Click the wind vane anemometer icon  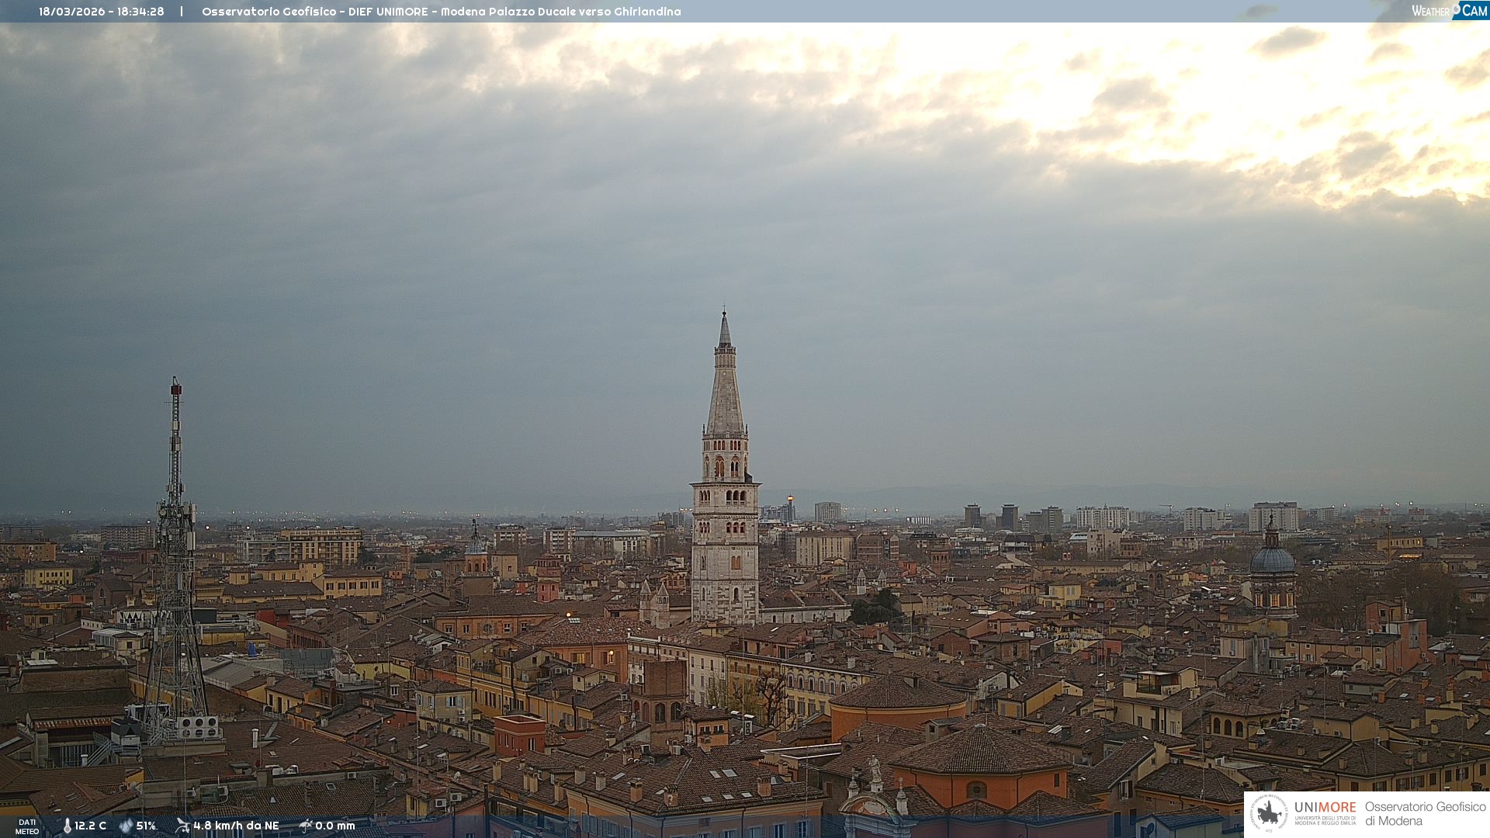pyautogui.click(x=182, y=826)
